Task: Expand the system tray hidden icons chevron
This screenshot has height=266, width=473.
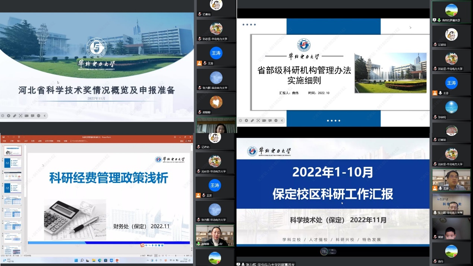Action: coord(148,260)
